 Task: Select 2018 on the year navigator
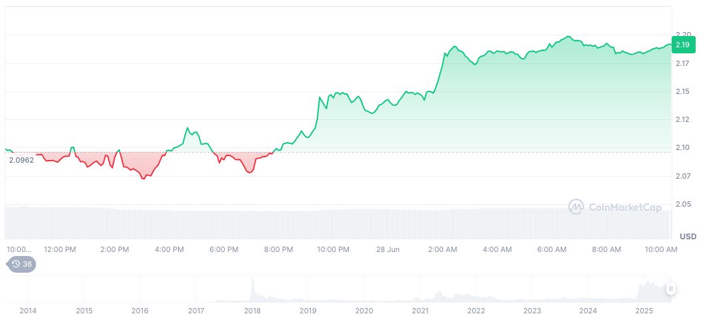point(252,311)
